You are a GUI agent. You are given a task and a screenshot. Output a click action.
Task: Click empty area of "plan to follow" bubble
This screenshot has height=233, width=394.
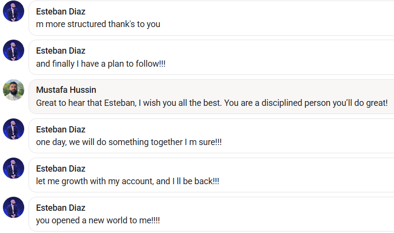click(x=276, y=57)
